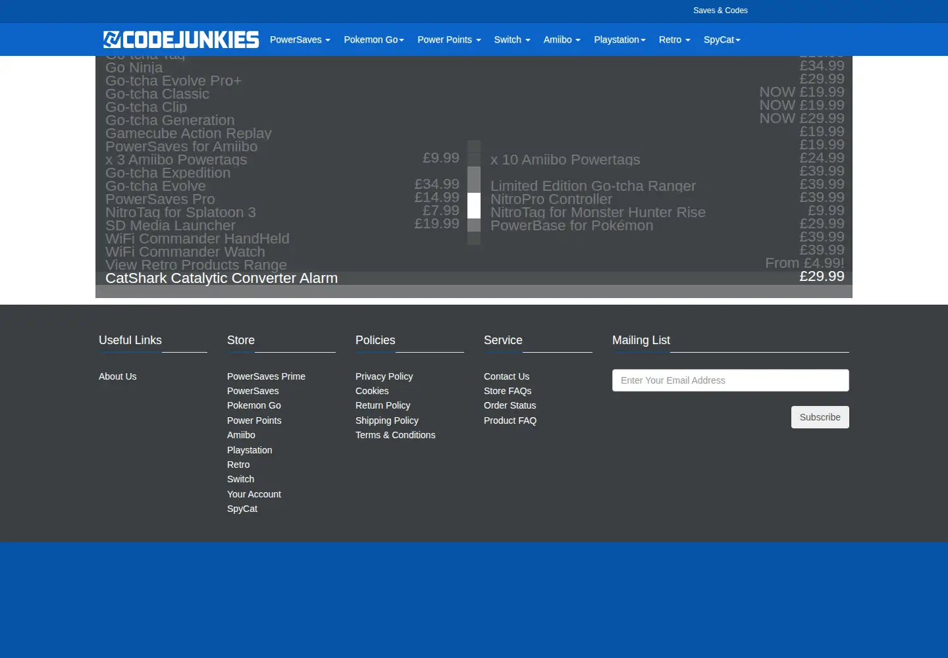The image size is (948, 658).
Task: Open the Contact Us page
Action: [x=506, y=376]
